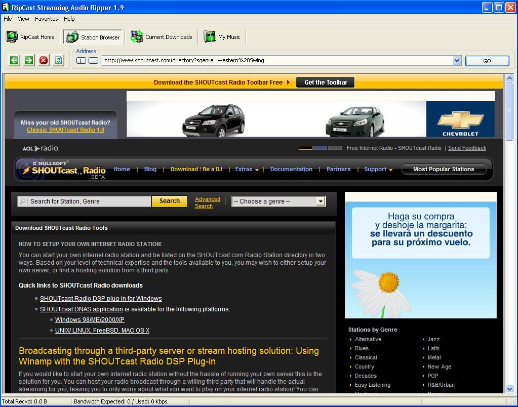
Task: Click the black Chevrolet SUV image
Action: tap(214, 120)
